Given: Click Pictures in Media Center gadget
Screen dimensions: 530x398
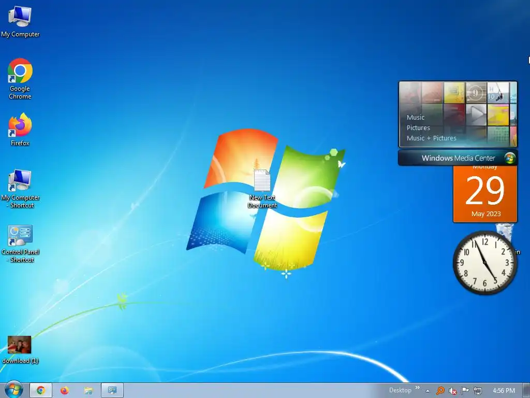Looking at the screenshot, I should pos(418,127).
